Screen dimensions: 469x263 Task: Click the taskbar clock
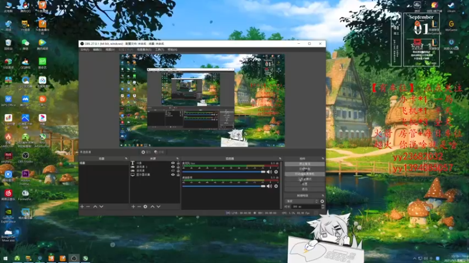tap(455, 258)
